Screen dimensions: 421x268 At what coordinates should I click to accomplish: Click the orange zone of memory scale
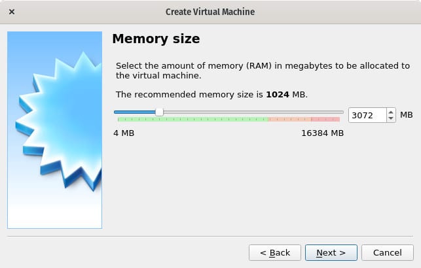pos(290,119)
